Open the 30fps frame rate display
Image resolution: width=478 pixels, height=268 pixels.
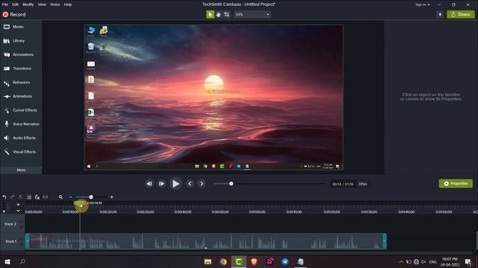362,184
